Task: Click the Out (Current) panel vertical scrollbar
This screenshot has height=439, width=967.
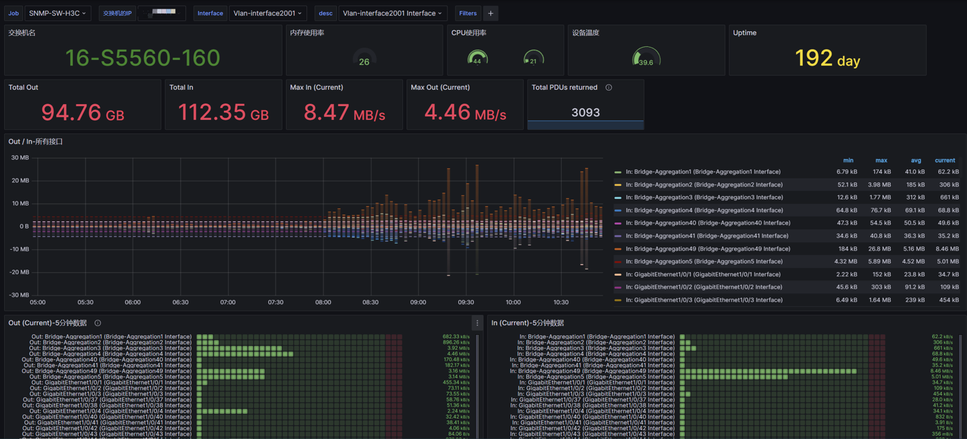Action: (x=477, y=385)
